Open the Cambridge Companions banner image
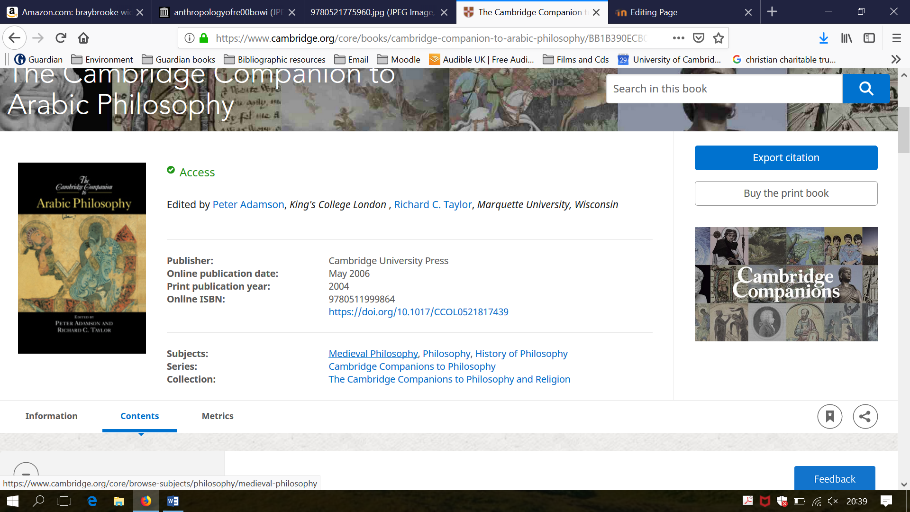 tap(786, 284)
